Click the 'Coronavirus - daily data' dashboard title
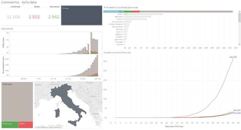241x130 pixels. click(19, 2)
